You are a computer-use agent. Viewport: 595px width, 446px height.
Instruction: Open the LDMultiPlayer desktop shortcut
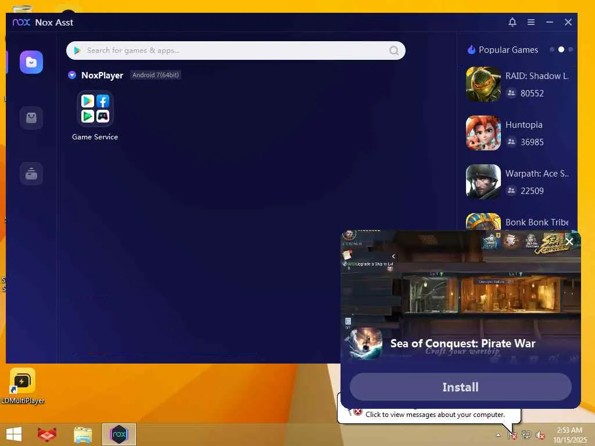click(x=23, y=386)
